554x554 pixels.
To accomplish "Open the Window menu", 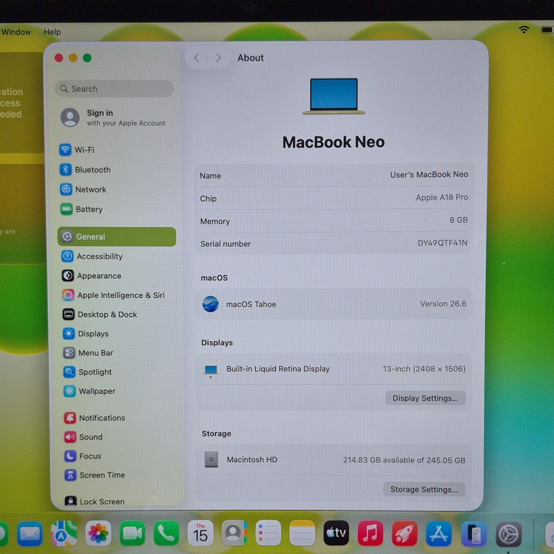I will (16, 32).
